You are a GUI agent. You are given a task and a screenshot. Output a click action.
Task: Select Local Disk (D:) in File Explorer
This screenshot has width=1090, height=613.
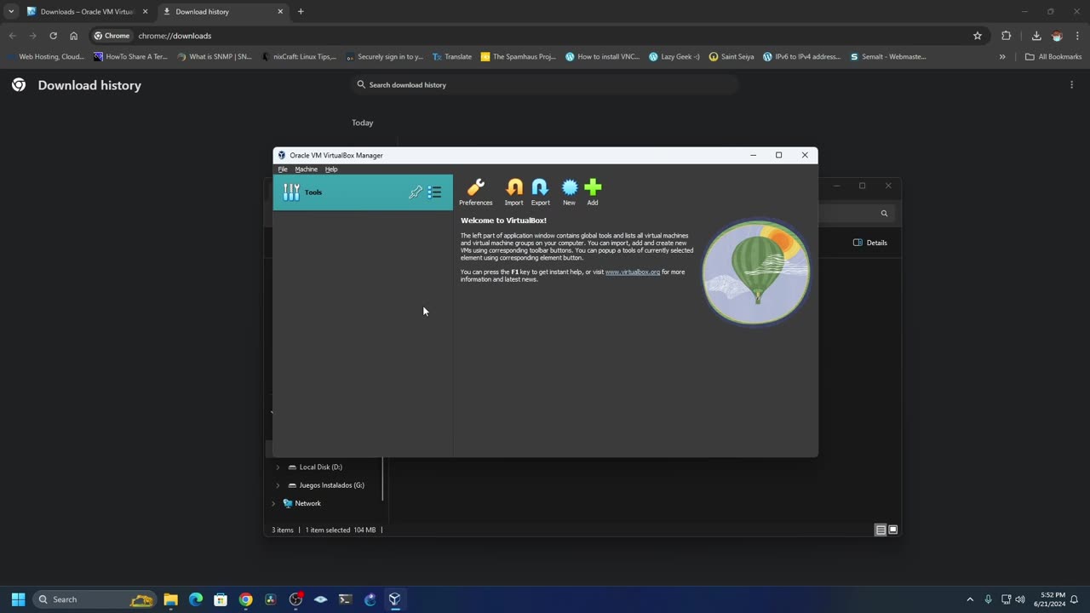tap(320, 467)
